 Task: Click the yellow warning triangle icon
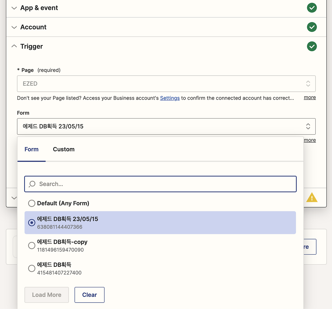click(312, 197)
